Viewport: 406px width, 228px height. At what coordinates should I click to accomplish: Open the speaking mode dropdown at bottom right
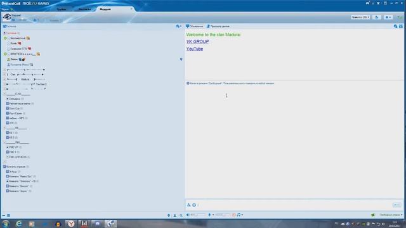[x=391, y=215]
